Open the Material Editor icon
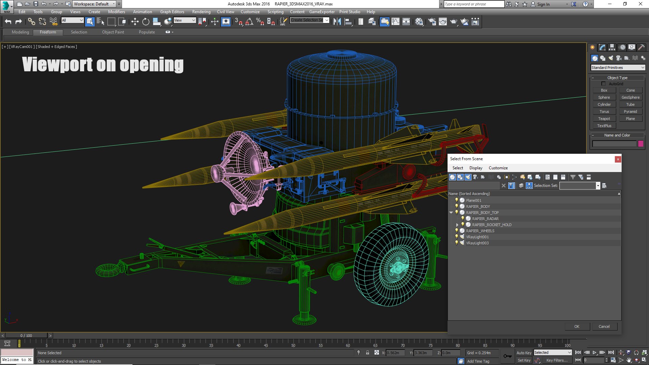 coord(419,22)
